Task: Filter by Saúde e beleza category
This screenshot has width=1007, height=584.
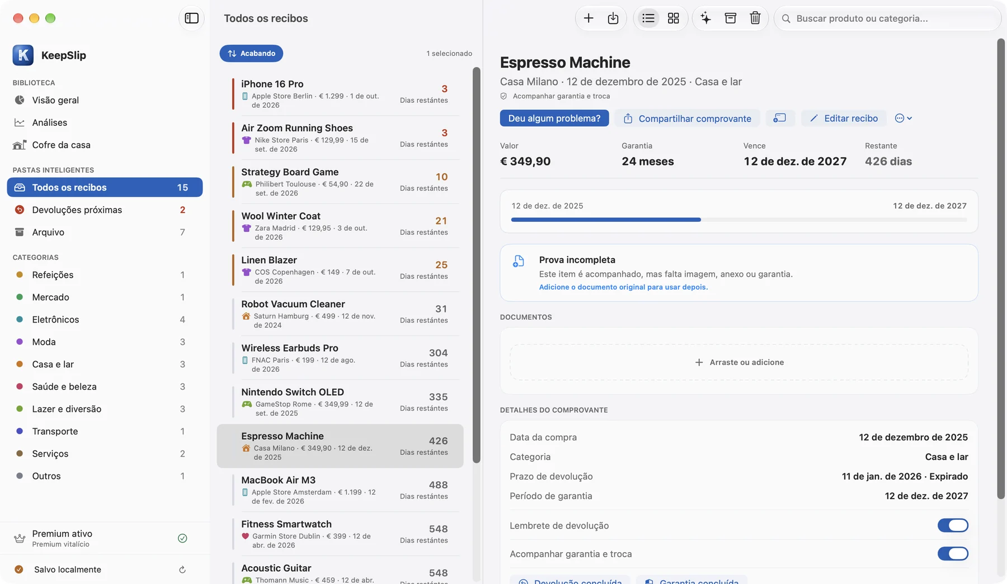Action: tap(105, 387)
